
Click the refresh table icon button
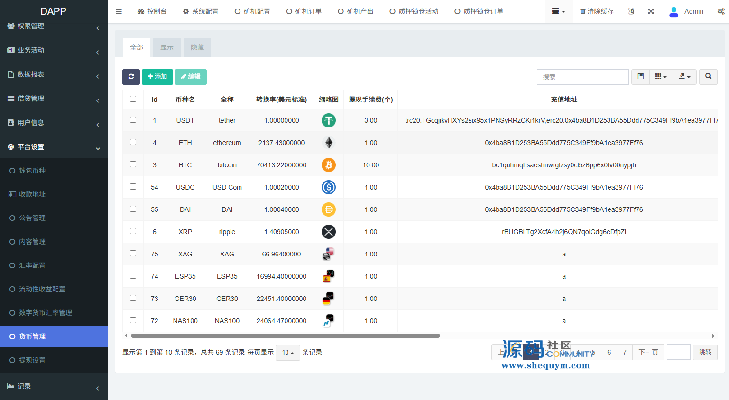(131, 77)
